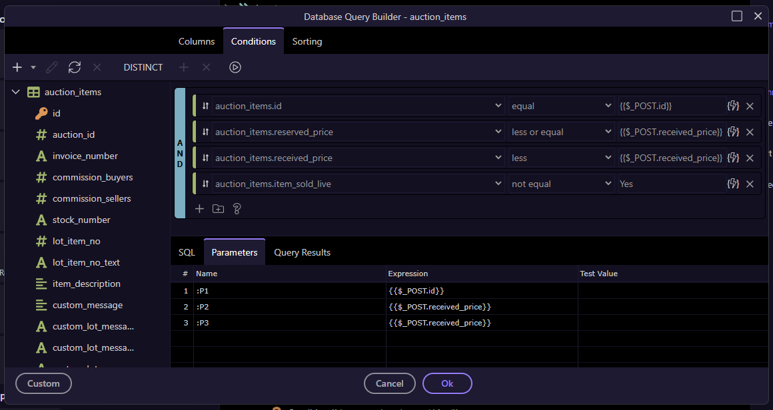Screen dimensions: 773x410
Task: Open the Query Results tab
Action: 302,252
